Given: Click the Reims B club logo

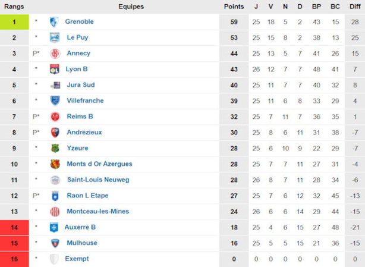Looking at the screenshot, I should click(x=55, y=117).
